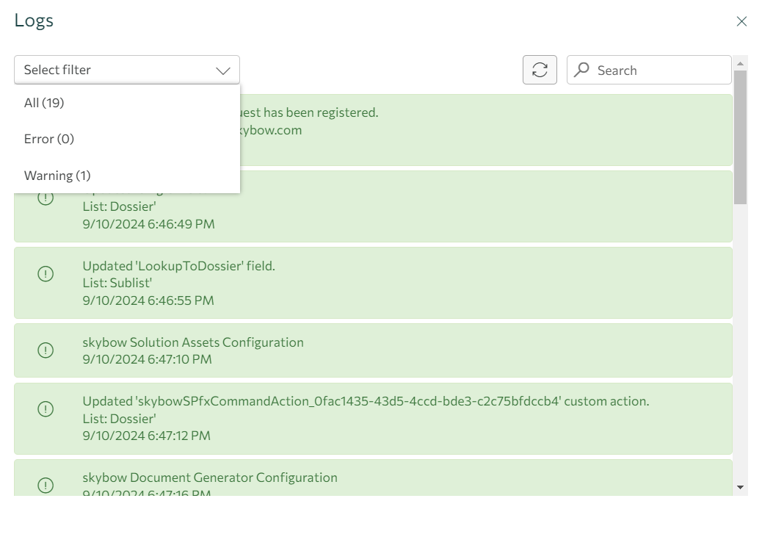The width and height of the screenshot is (762, 537).
Task: Click info icon beside 'LookupToDossier' log entry
Action: coord(46,274)
